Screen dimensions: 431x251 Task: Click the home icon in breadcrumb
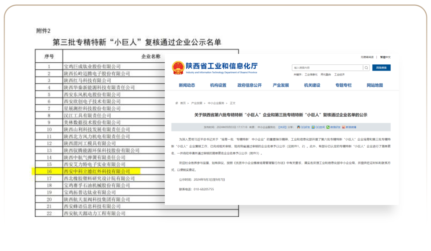[x=177, y=103]
